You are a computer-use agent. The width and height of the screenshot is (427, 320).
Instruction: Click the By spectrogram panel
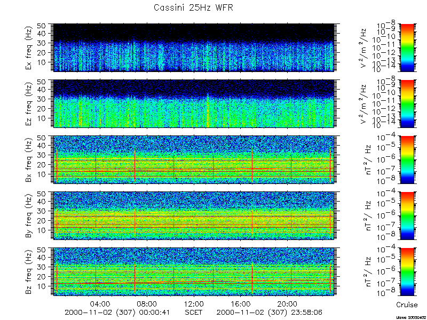pyautogui.click(x=194, y=215)
